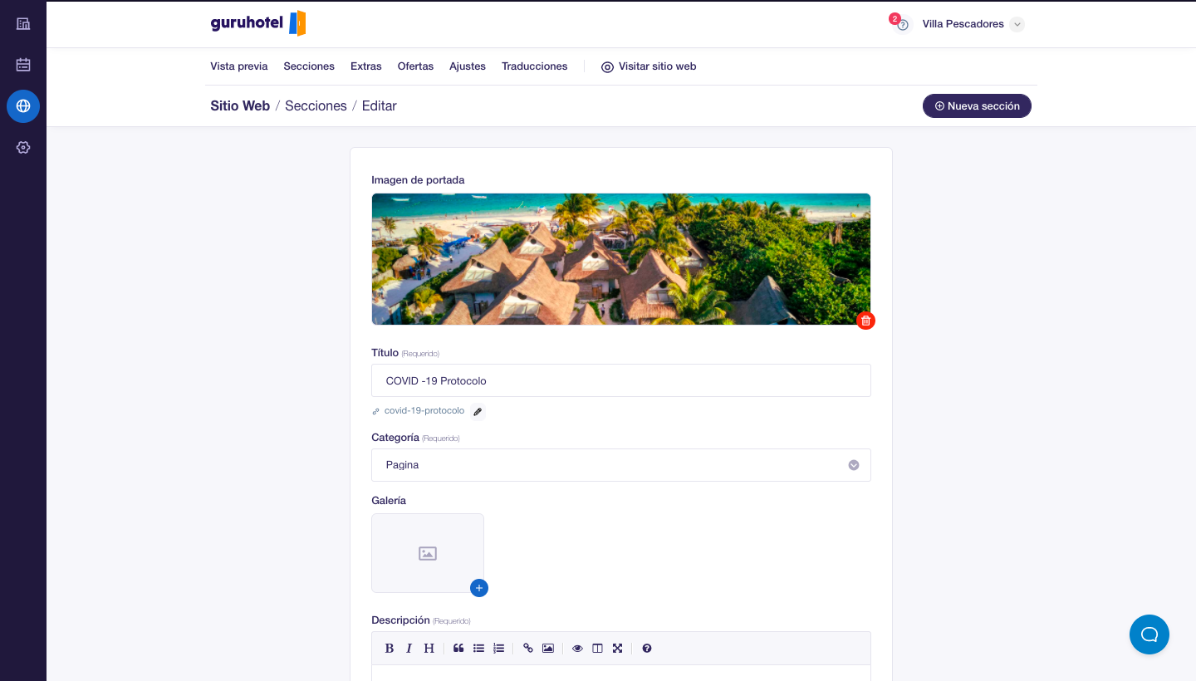Insert a bulleted list
The width and height of the screenshot is (1196, 681).
click(x=478, y=649)
